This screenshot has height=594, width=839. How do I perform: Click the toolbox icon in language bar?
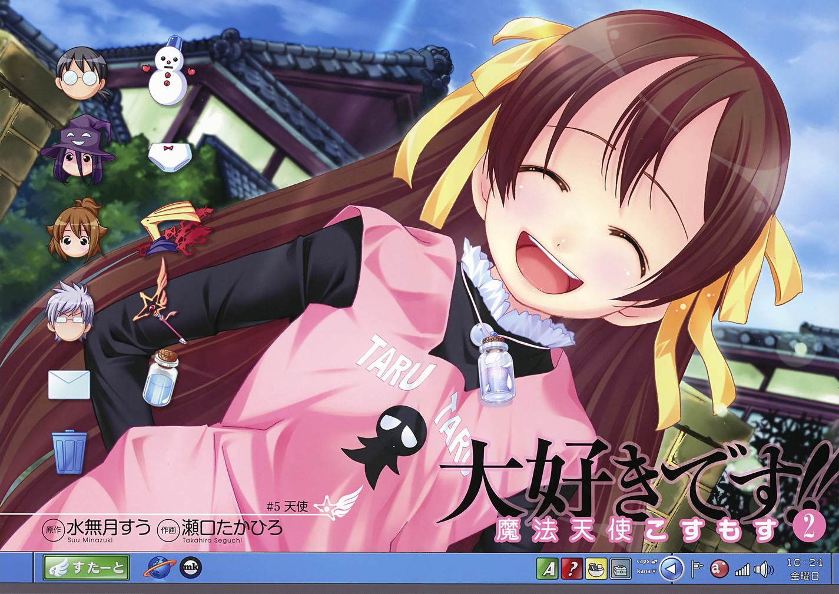[620, 569]
